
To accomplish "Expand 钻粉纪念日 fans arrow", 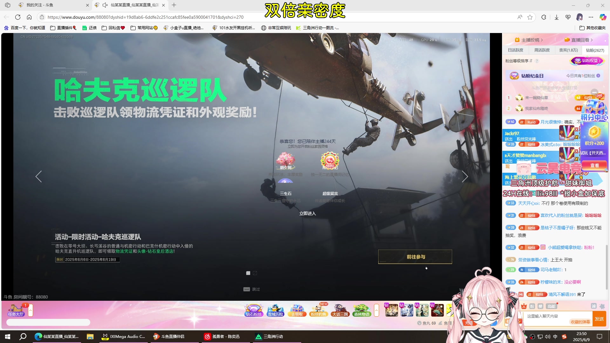I will [598, 76].
